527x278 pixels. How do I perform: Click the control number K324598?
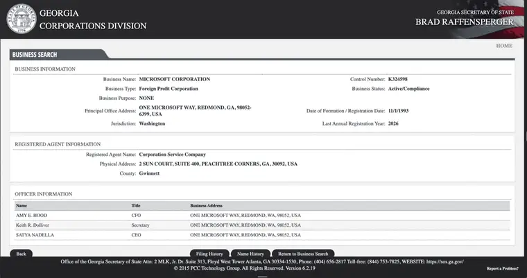pyautogui.click(x=397, y=79)
